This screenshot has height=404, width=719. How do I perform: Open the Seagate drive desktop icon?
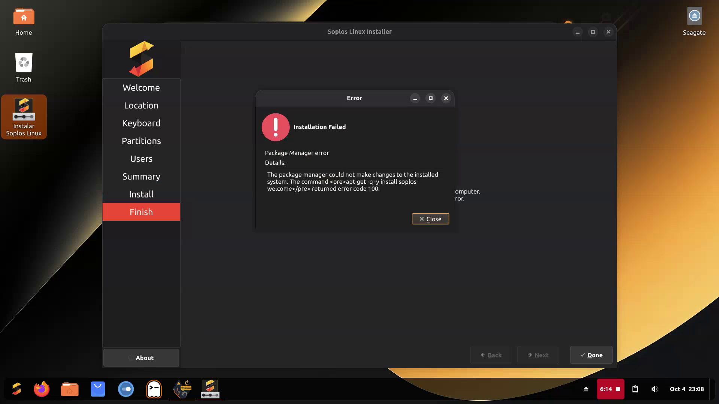pos(694,22)
